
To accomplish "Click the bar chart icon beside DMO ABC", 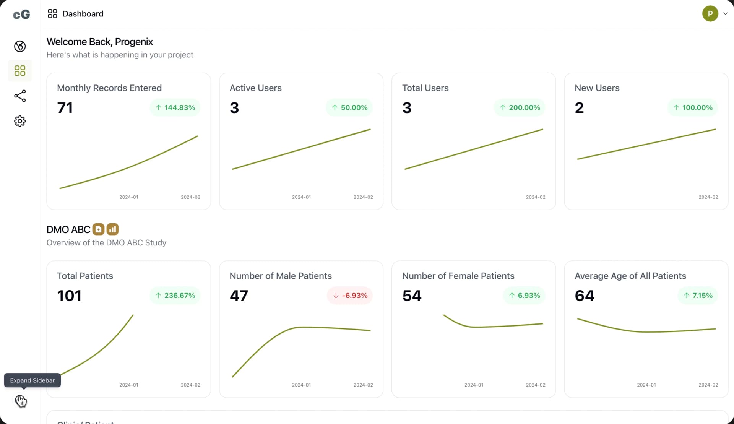I will click(x=112, y=229).
